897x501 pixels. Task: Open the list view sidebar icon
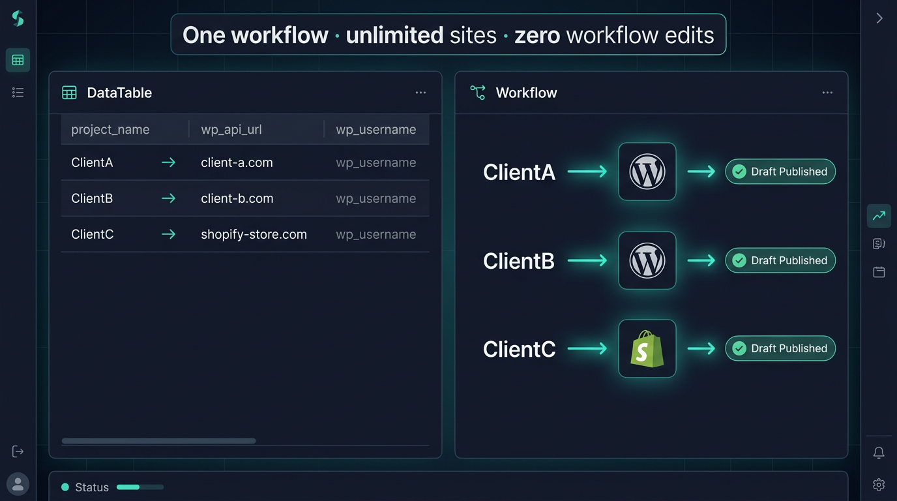click(x=18, y=93)
